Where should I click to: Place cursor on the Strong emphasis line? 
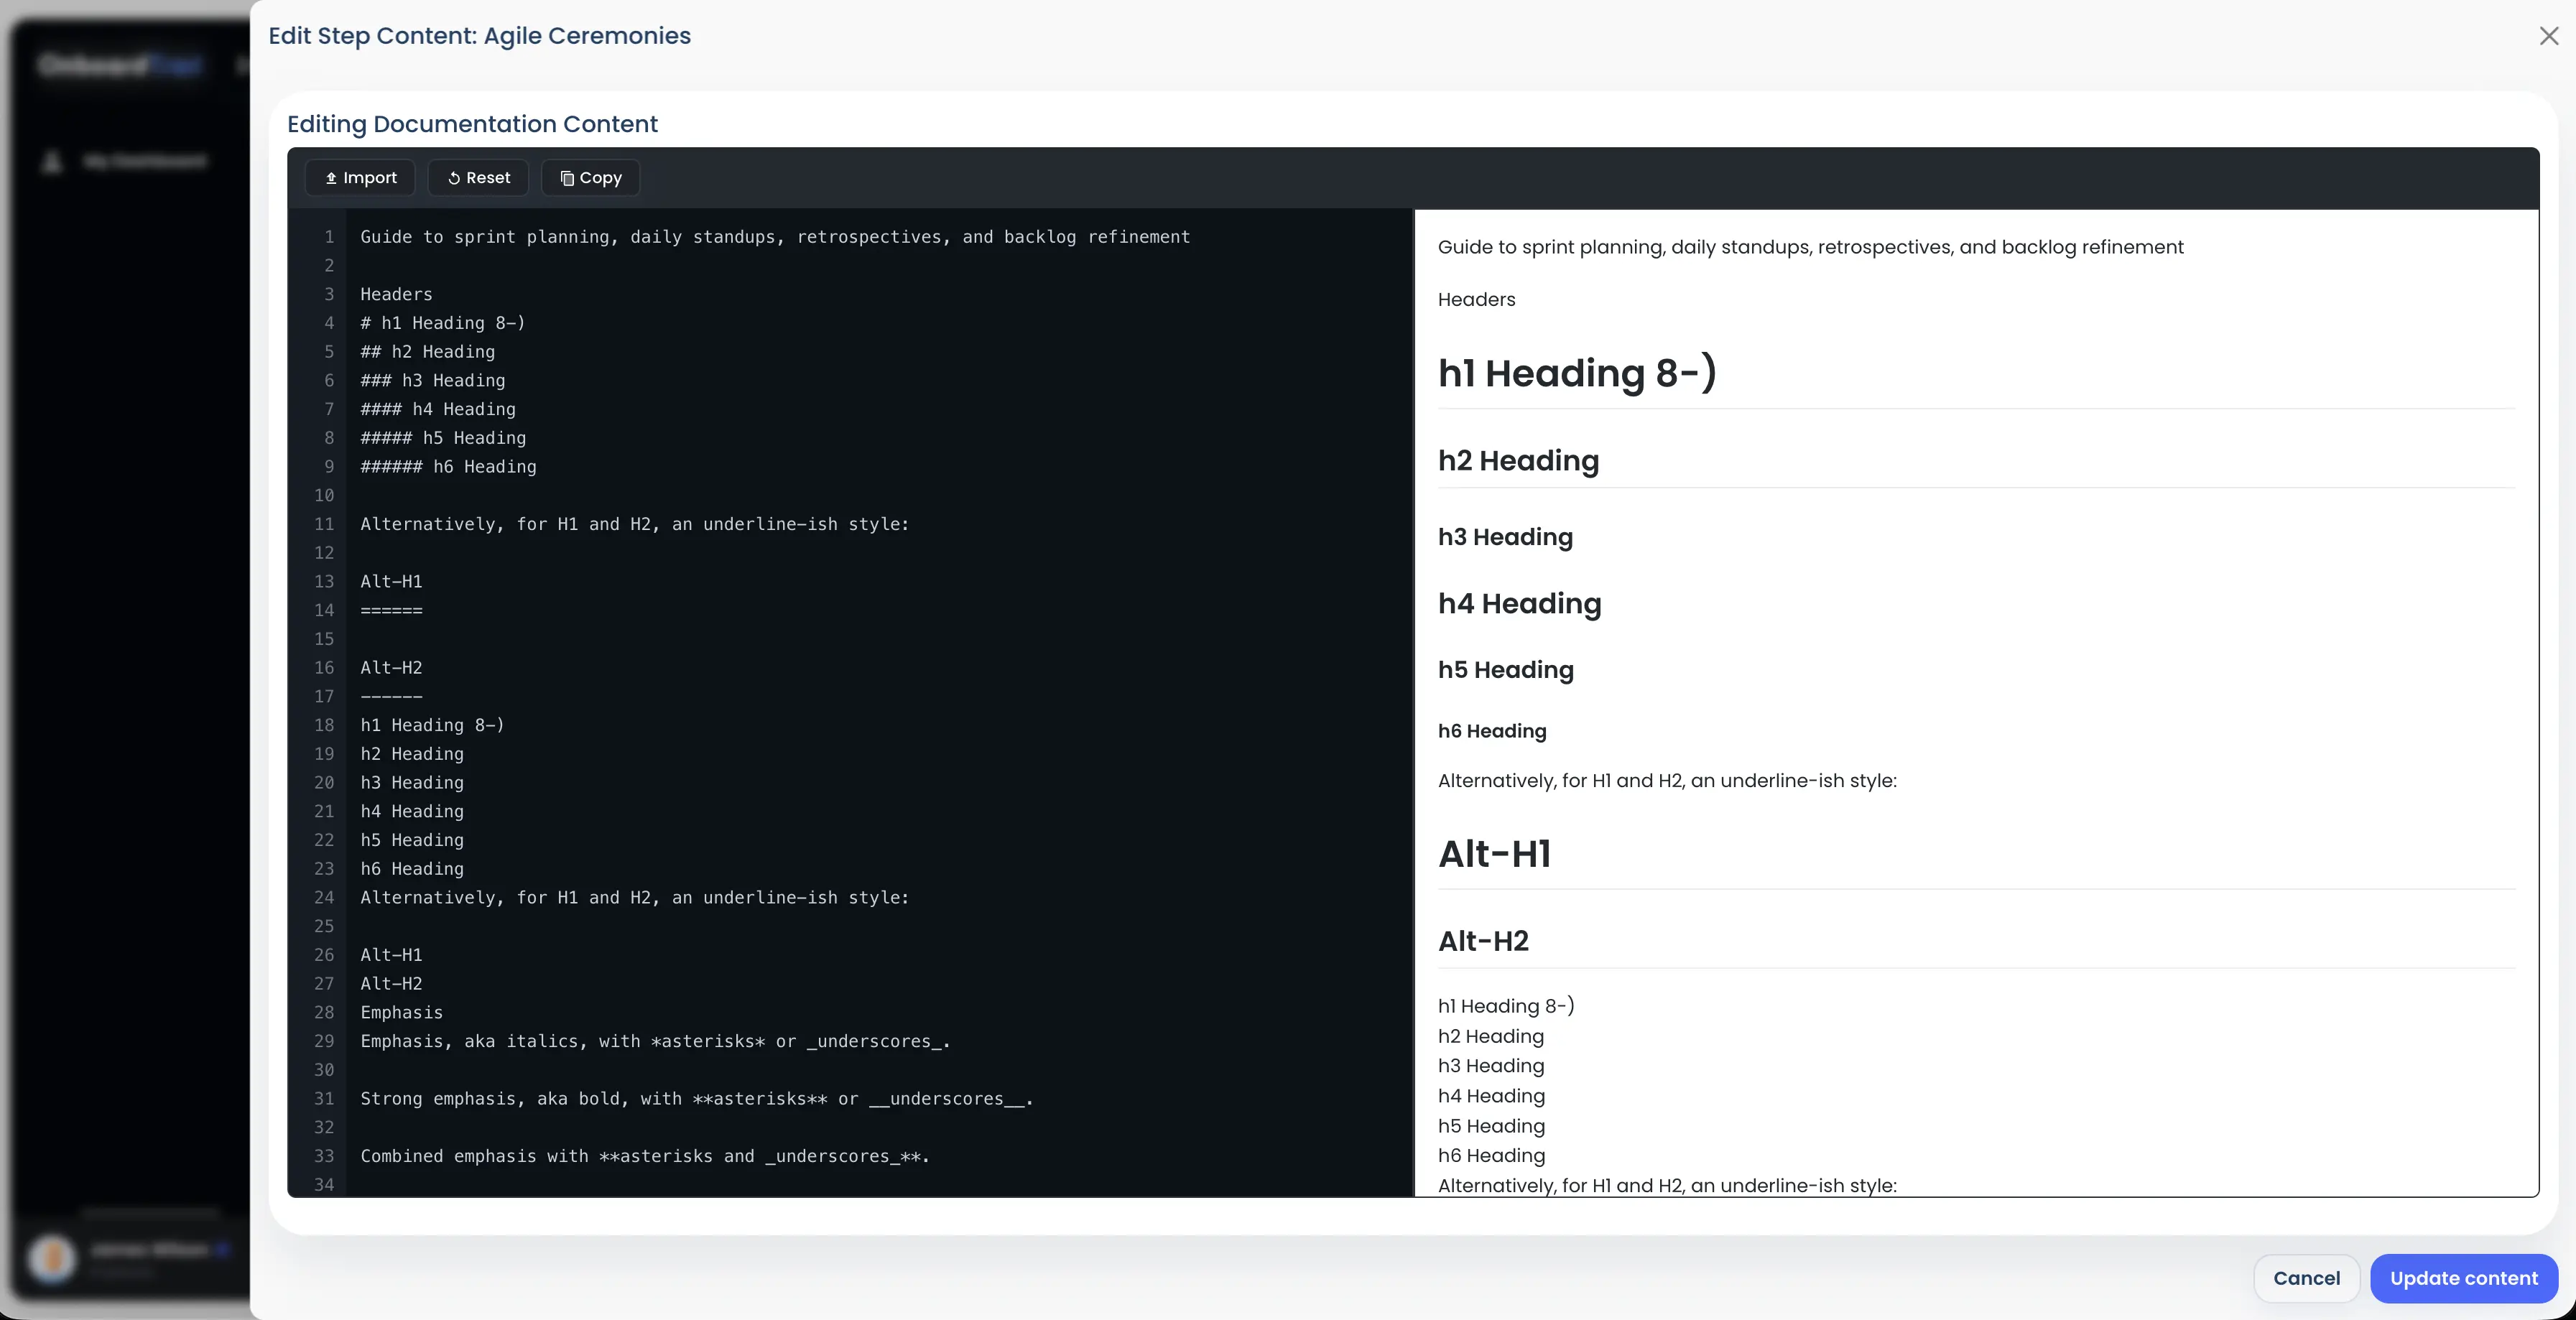pos(694,1099)
